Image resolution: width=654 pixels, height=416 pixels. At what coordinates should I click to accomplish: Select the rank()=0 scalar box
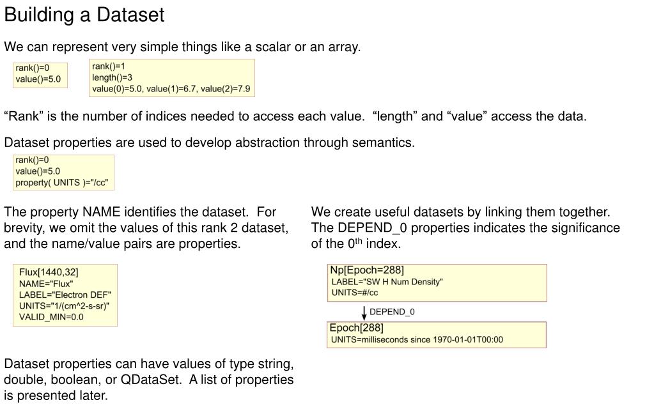tap(40, 75)
